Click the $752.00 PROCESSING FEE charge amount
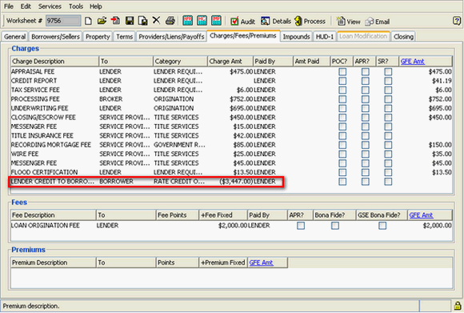464x313 pixels. 241,99
